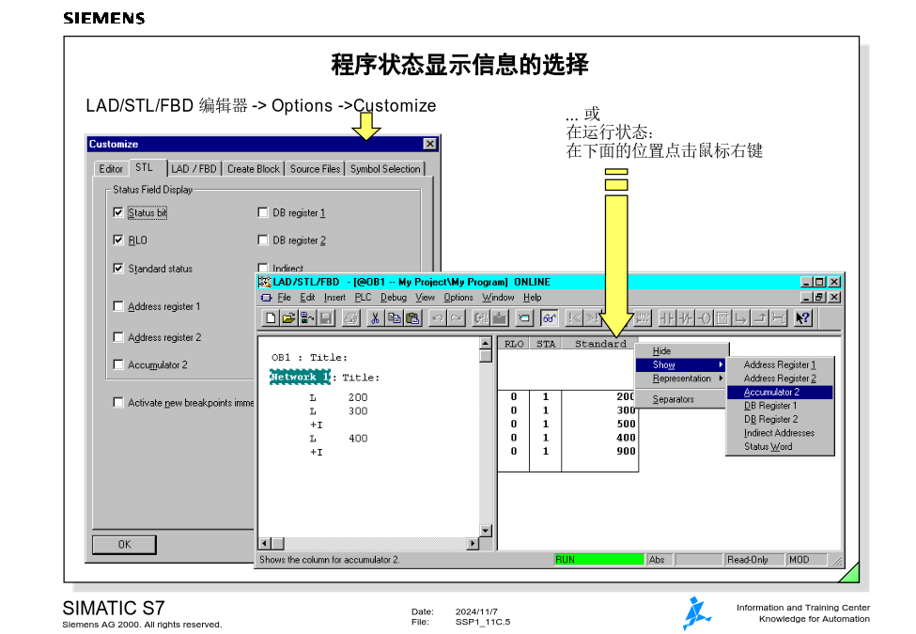Click the symbol label toolbar icon
The width and height of the screenshot is (916, 634).
coord(524,318)
